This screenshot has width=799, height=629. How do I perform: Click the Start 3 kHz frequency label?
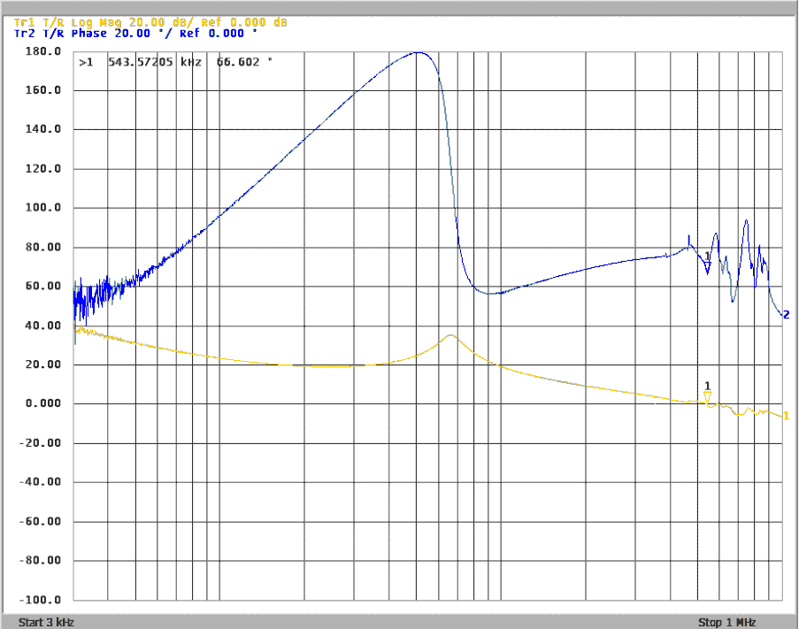point(47,623)
